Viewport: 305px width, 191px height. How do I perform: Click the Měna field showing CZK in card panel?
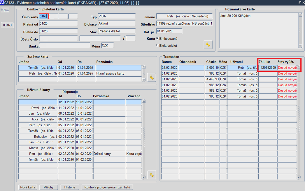108,46
